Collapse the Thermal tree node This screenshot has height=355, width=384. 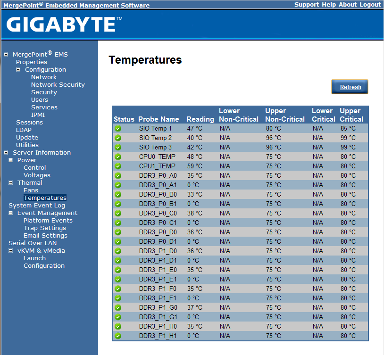coord(10,182)
